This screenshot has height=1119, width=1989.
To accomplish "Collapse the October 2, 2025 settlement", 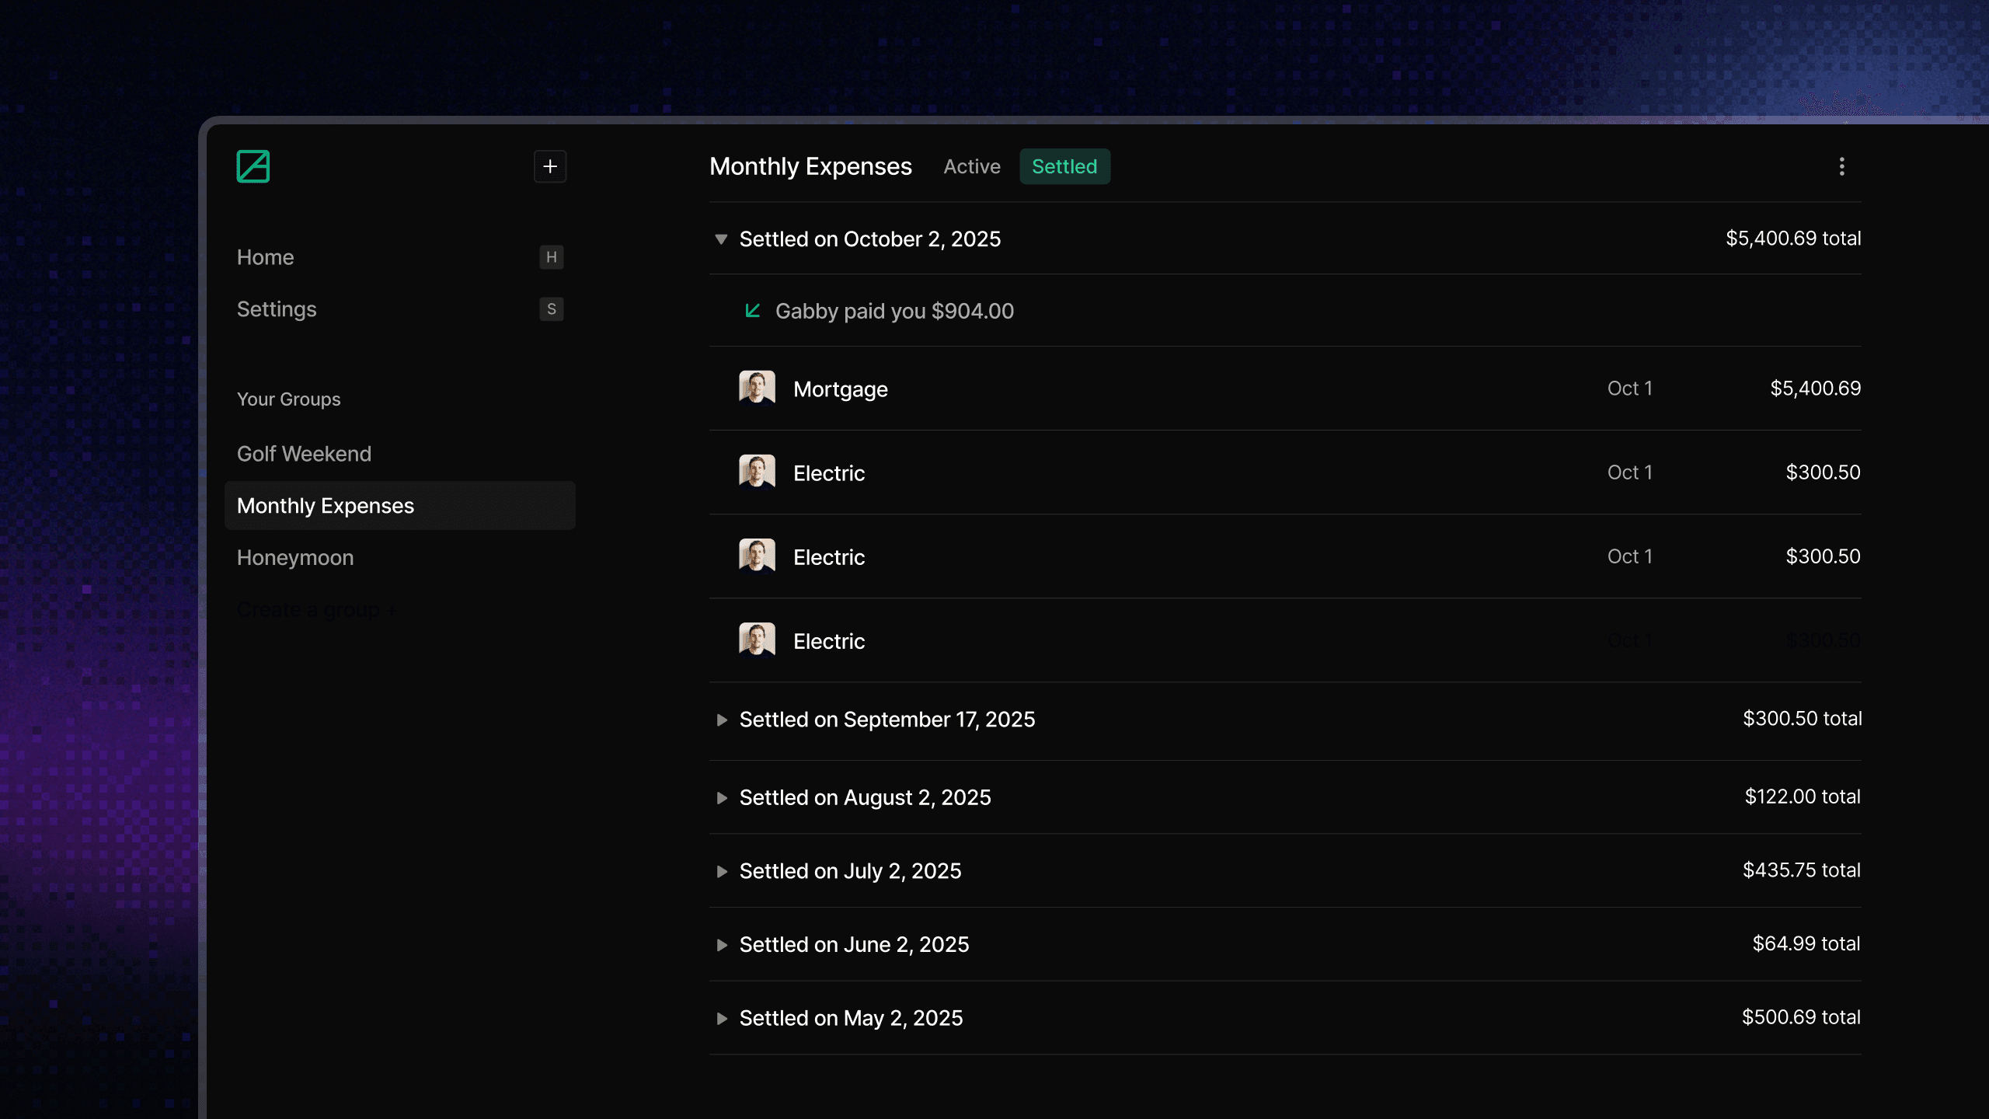I will (721, 239).
